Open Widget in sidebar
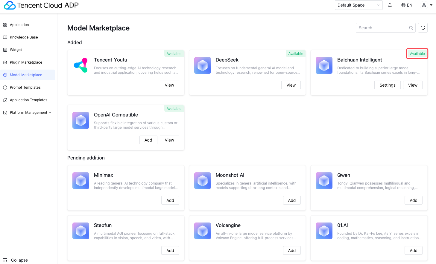The height and width of the screenshot is (264, 436). [x=27, y=50]
